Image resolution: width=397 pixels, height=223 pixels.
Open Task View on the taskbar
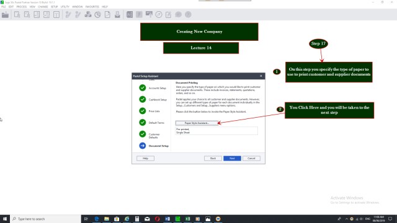click(x=86, y=219)
